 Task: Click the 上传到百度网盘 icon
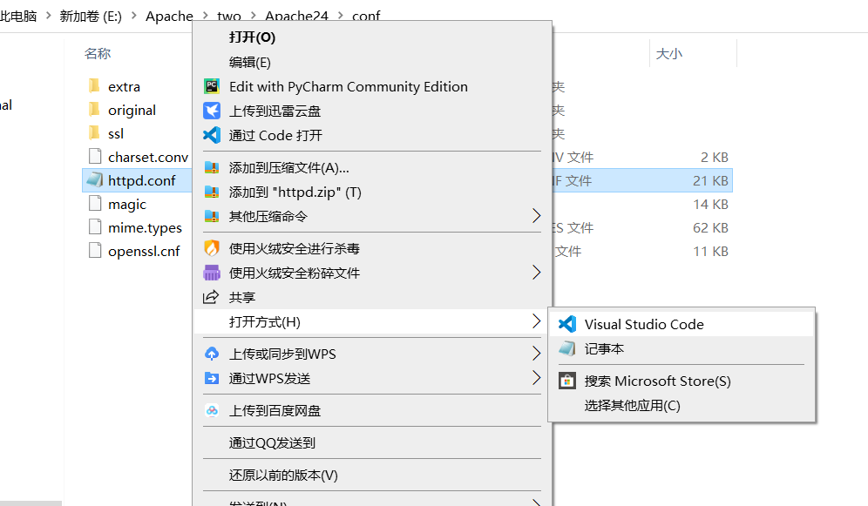click(212, 410)
